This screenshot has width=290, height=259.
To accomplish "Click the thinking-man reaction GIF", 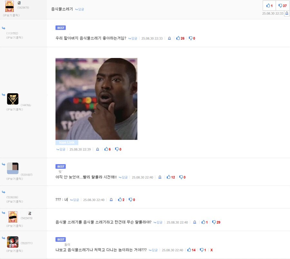I will [x=96, y=99].
